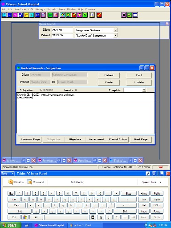The image size is (171, 228).
Task: Open the Template dropdown in Medical Records
Action: pyautogui.click(x=144, y=90)
